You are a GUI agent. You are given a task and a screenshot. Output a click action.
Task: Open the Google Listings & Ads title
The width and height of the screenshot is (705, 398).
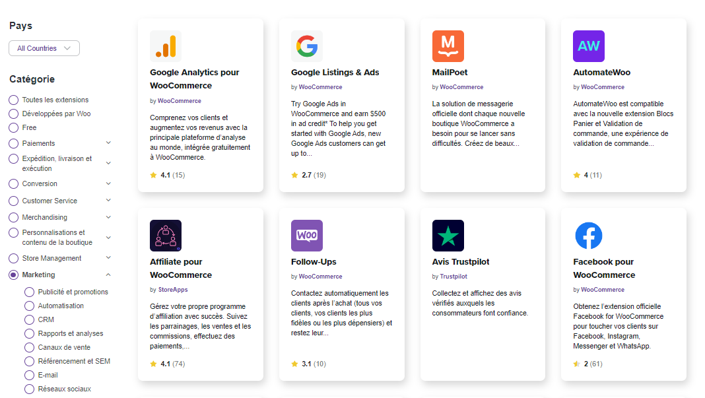click(x=335, y=73)
